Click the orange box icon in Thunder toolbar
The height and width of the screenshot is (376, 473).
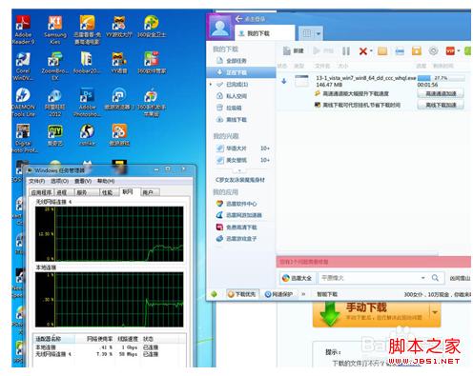tap(417, 50)
